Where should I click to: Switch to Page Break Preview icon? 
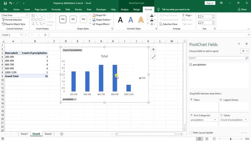(214, 139)
